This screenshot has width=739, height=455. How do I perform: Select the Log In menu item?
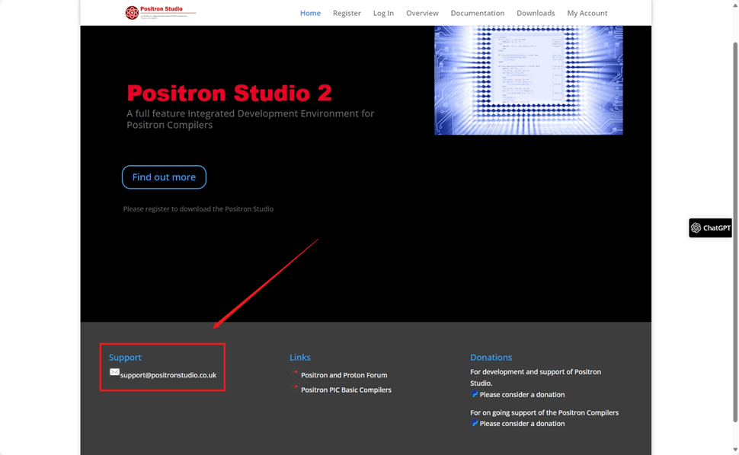tap(383, 13)
